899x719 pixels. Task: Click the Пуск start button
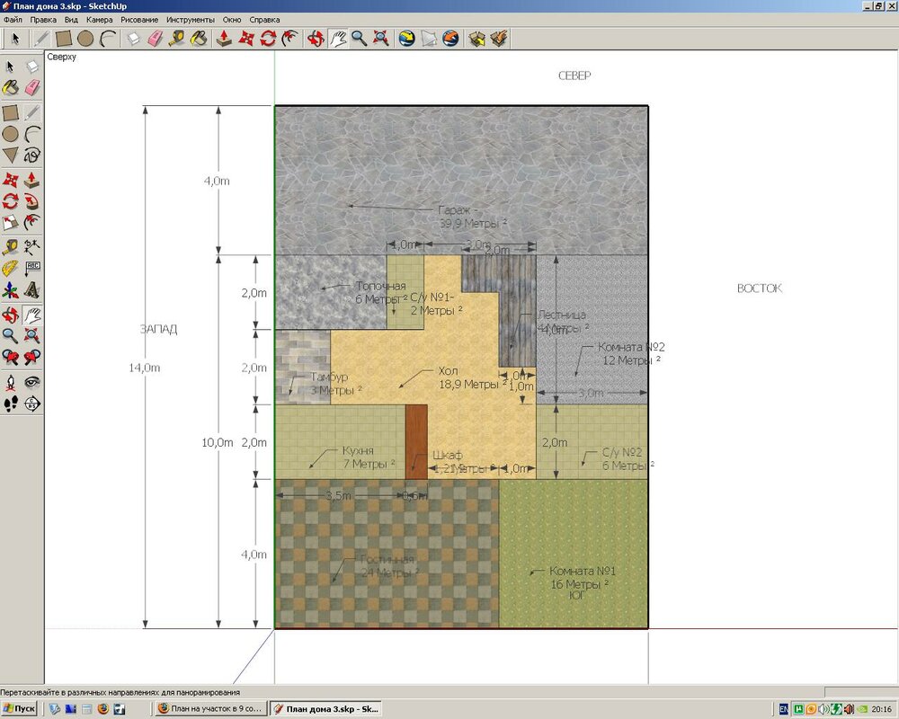20,709
